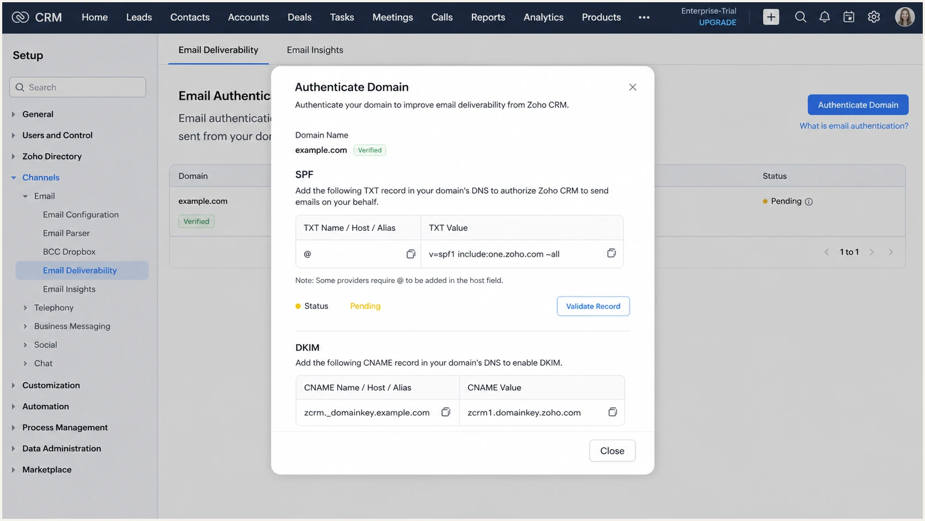
Task: Open the Tasks module
Action: pyautogui.click(x=342, y=17)
